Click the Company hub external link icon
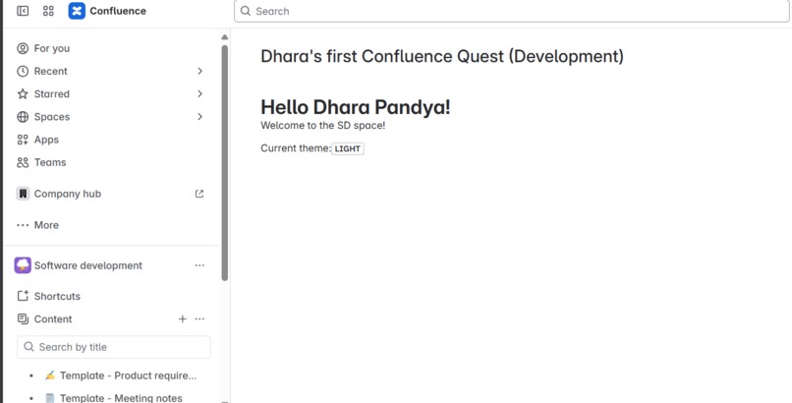Screen dimensions: 792x403 click(199, 194)
